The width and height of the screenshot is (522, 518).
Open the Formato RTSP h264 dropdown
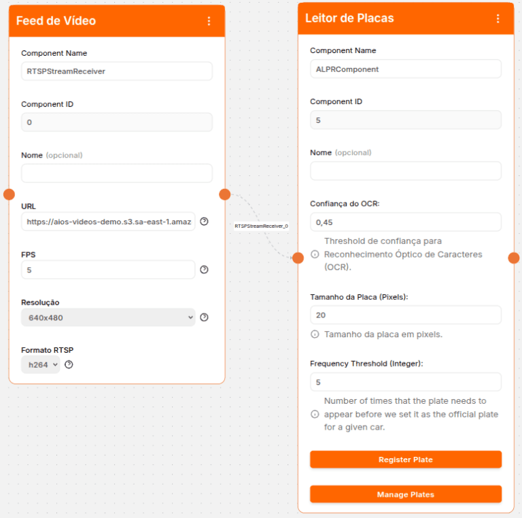click(40, 365)
